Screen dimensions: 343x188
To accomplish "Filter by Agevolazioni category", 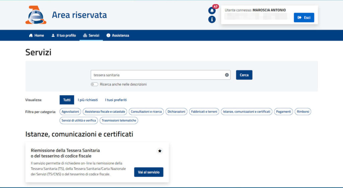I will pyautogui.click(x=70, y=112).
